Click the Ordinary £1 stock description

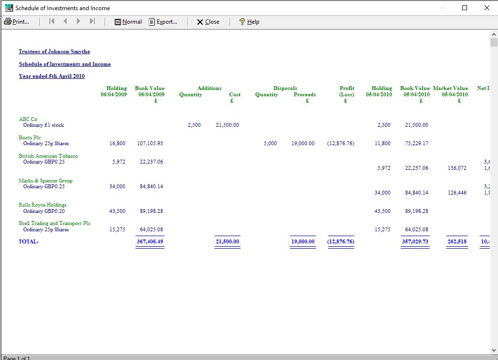pyautogui.click(x=44, y=125)
